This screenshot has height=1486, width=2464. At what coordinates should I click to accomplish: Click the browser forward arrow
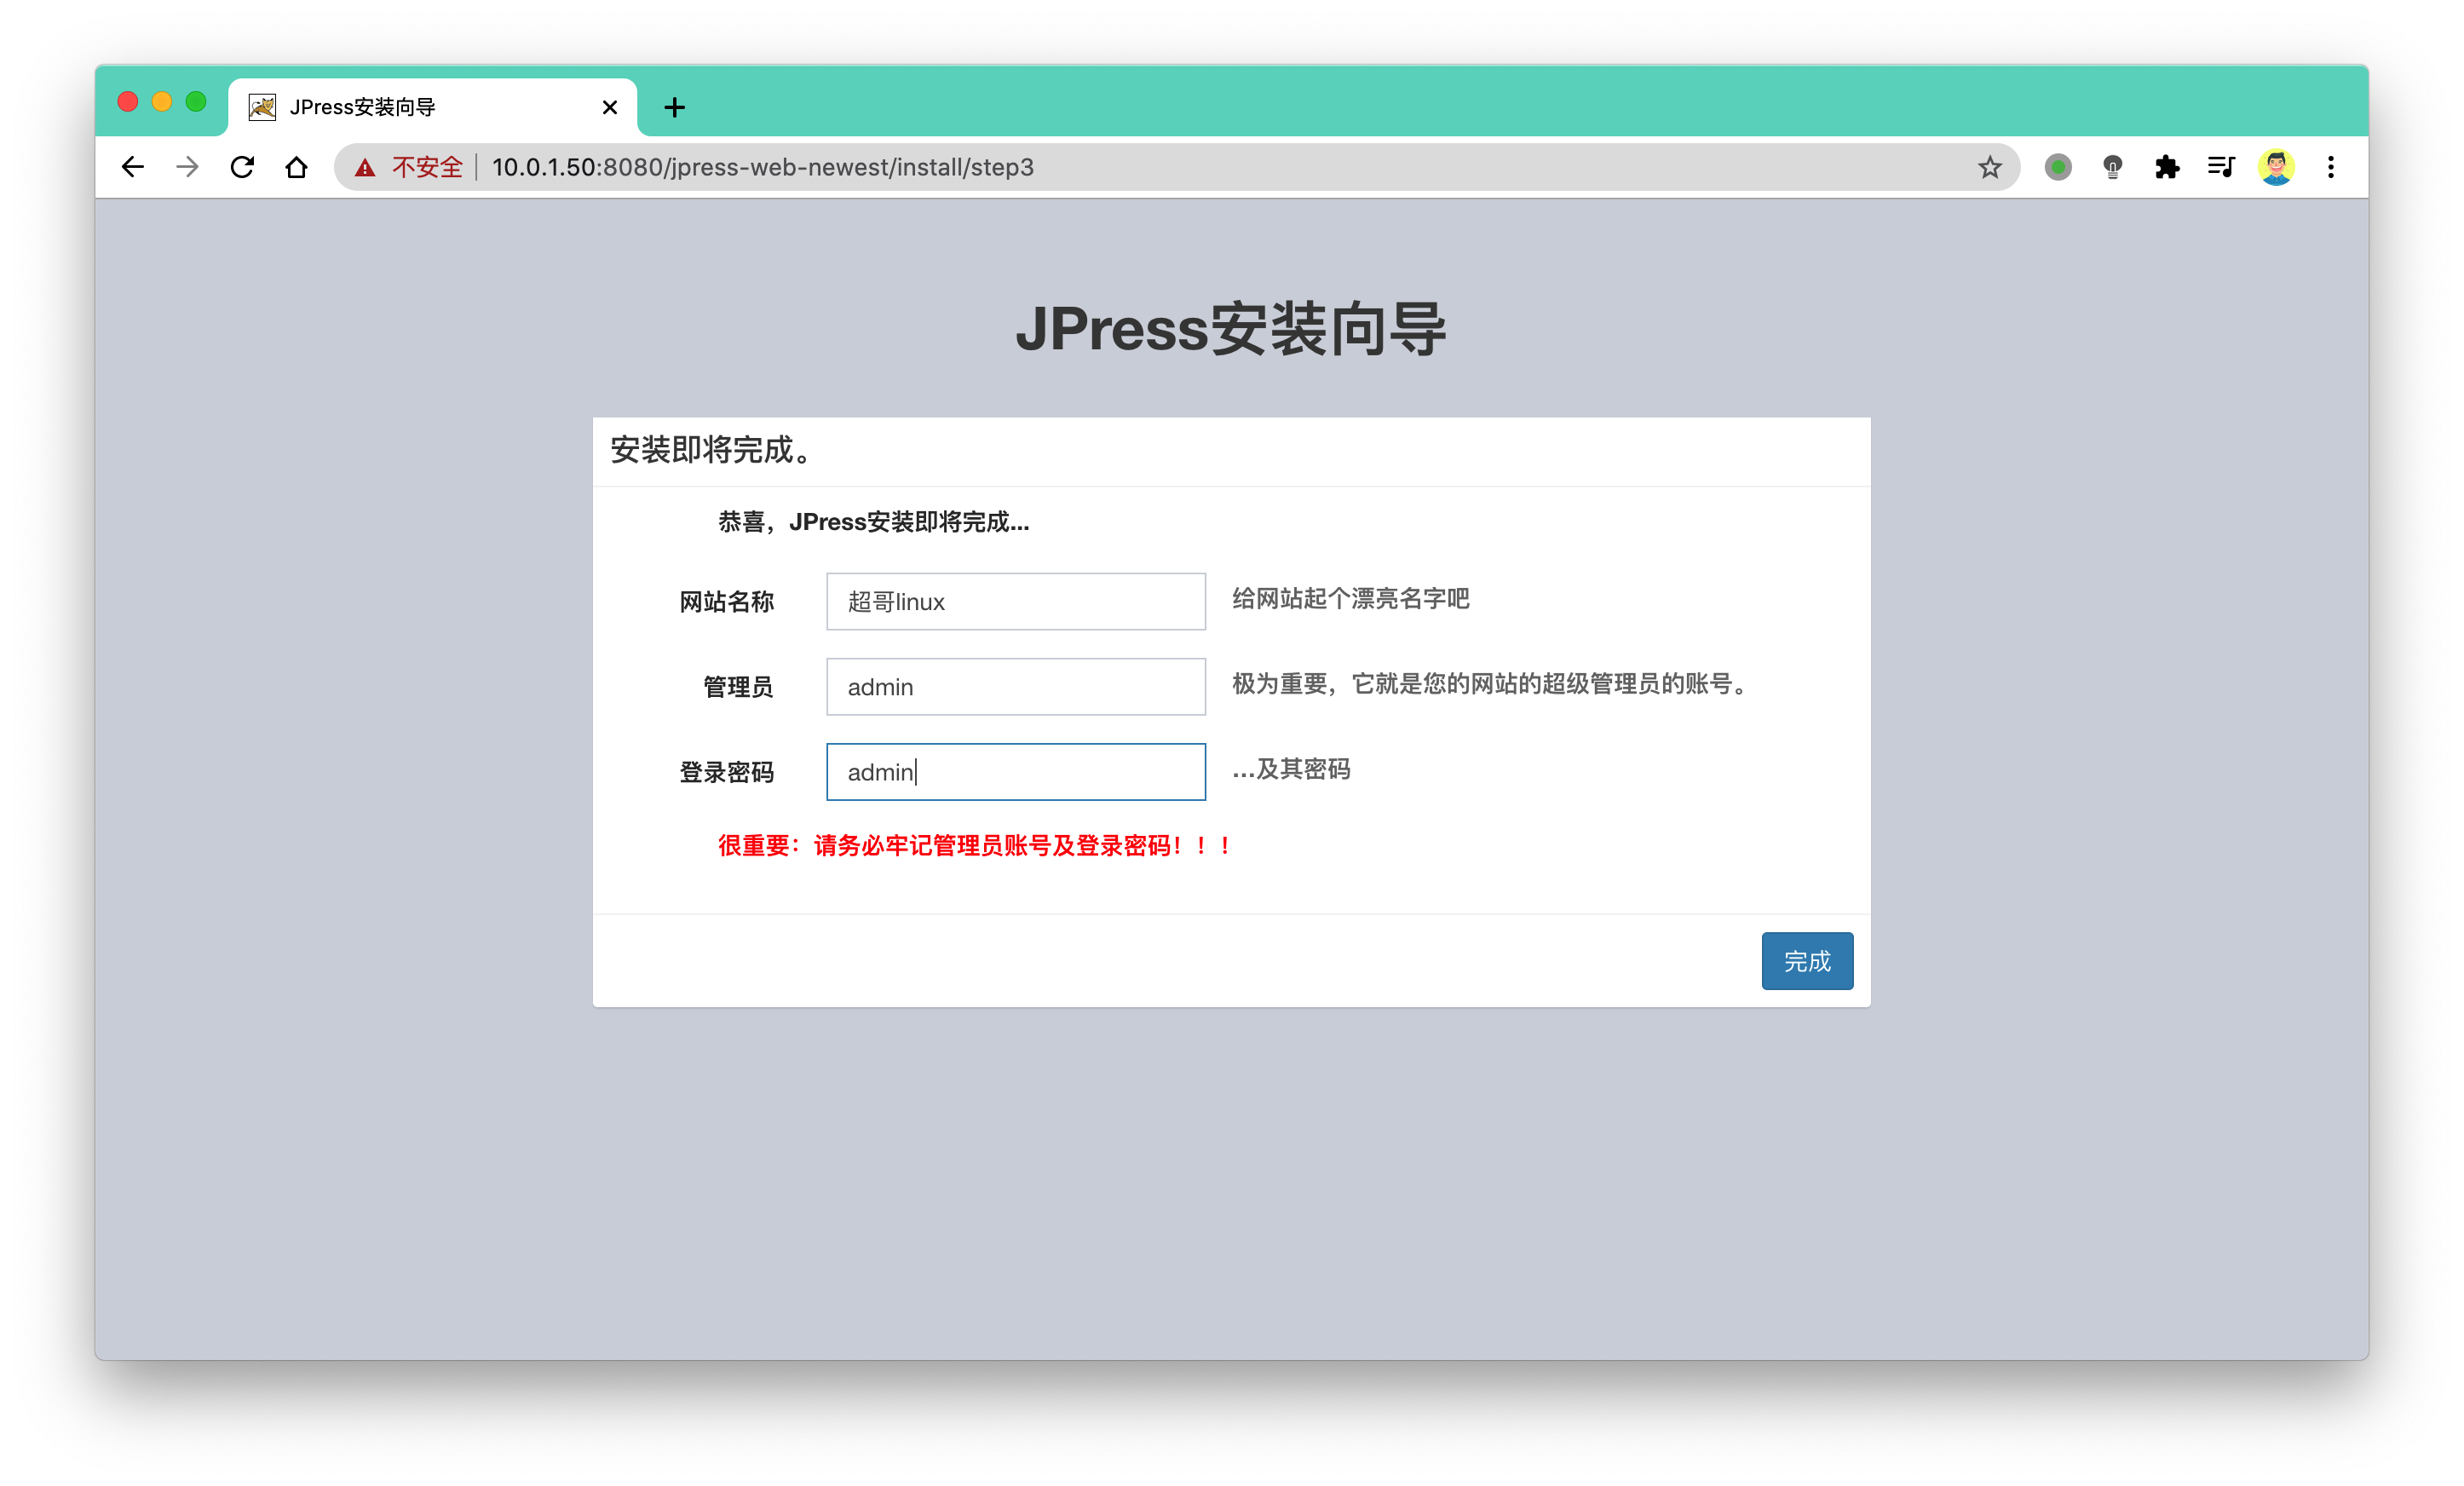coord(188,167)
